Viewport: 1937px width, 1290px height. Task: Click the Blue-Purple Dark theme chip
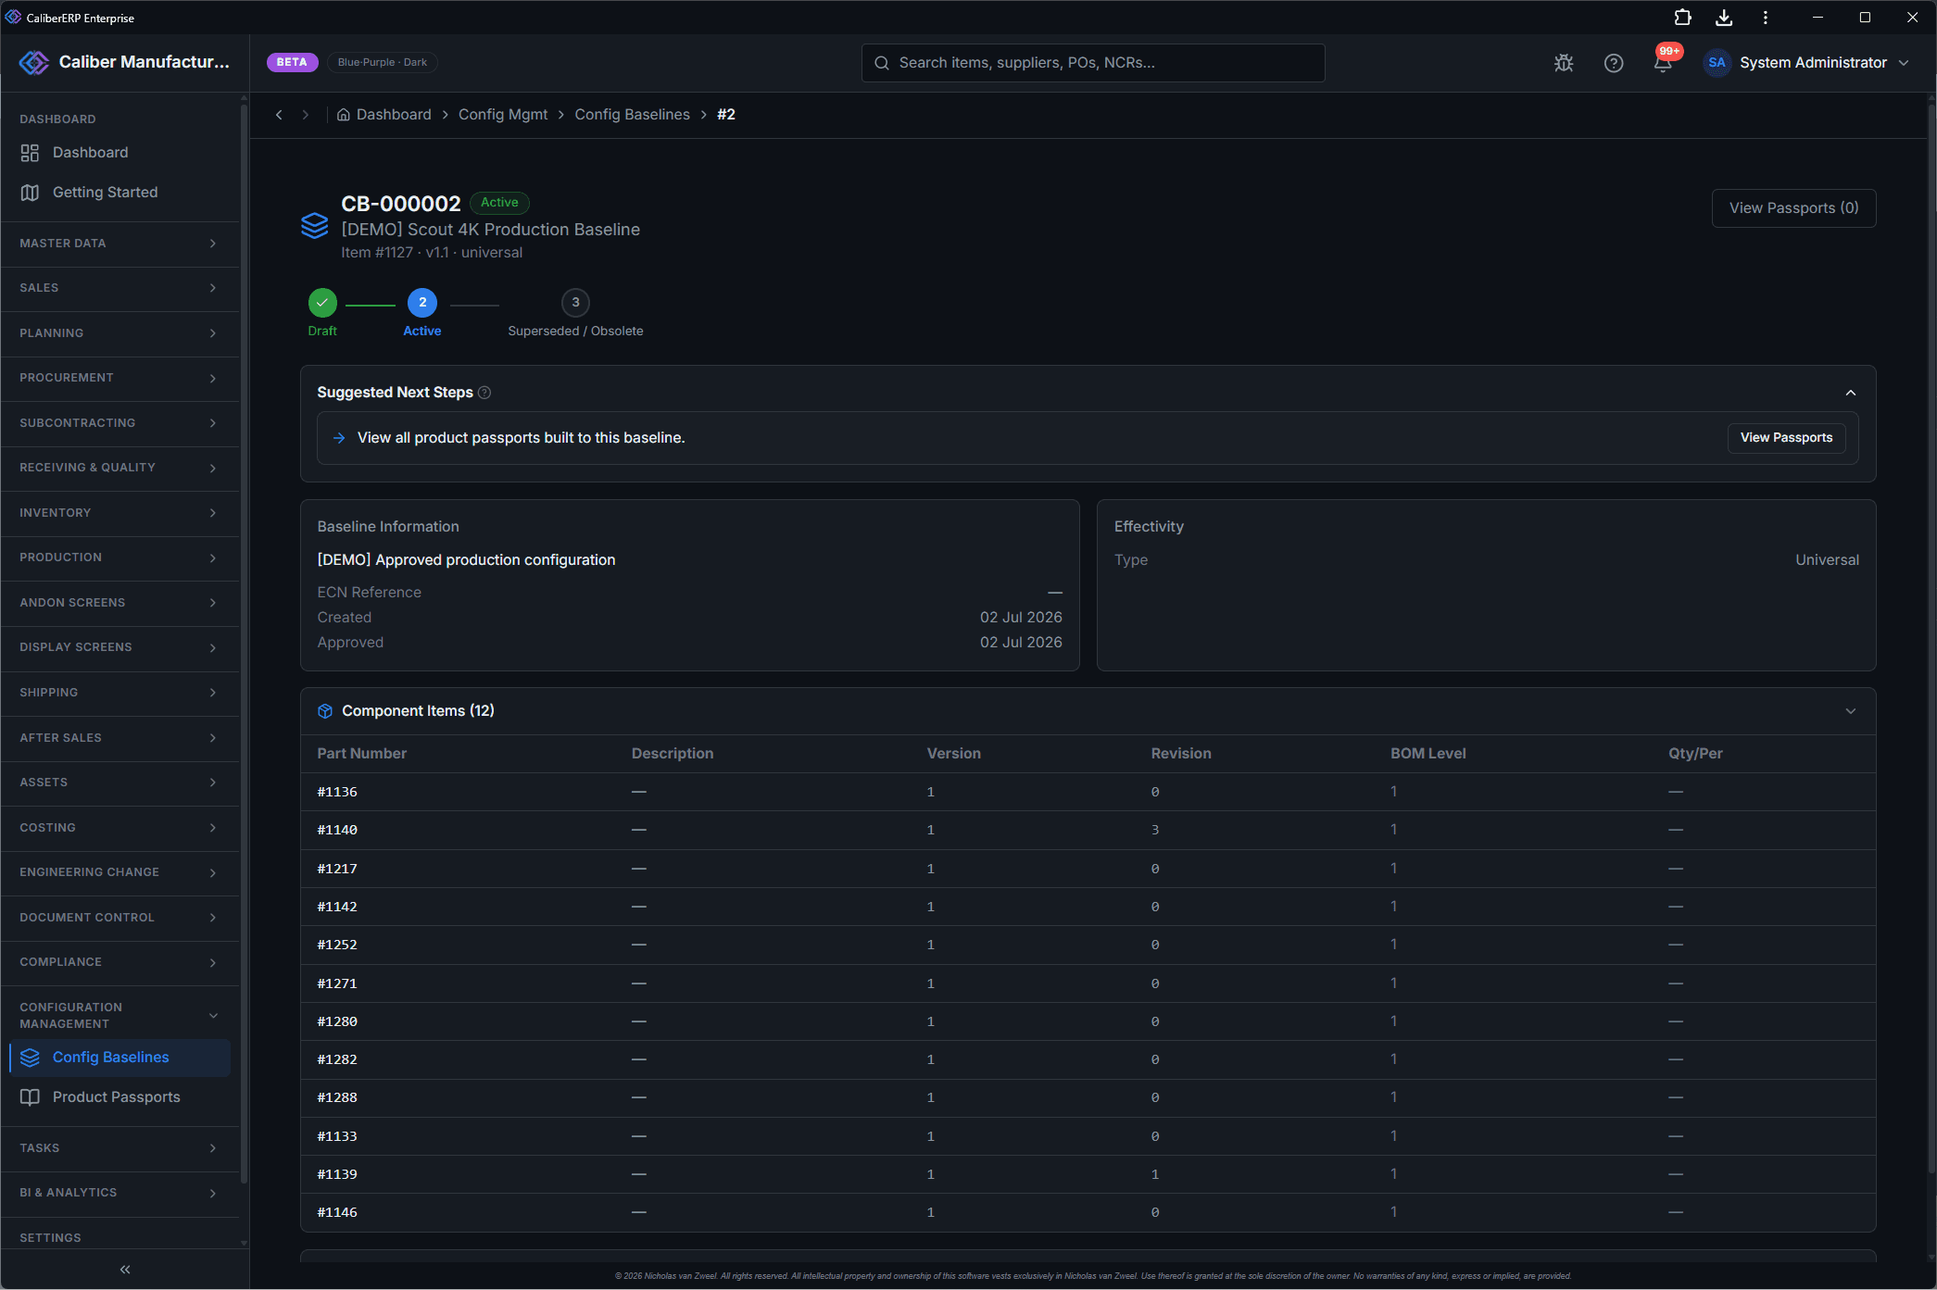pos(382,63)
